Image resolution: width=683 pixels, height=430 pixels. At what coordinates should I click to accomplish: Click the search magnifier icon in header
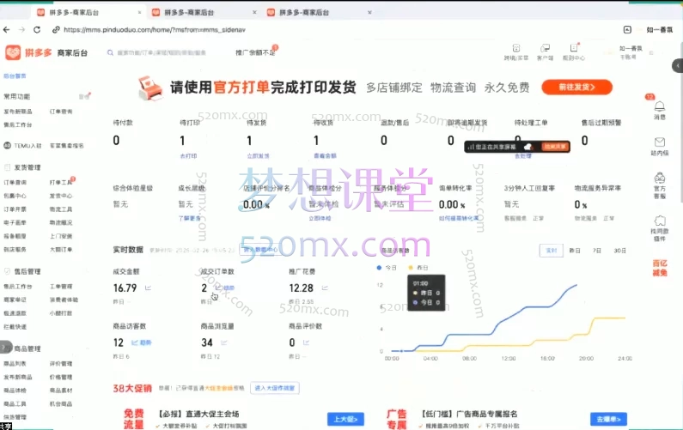(110, 52)
